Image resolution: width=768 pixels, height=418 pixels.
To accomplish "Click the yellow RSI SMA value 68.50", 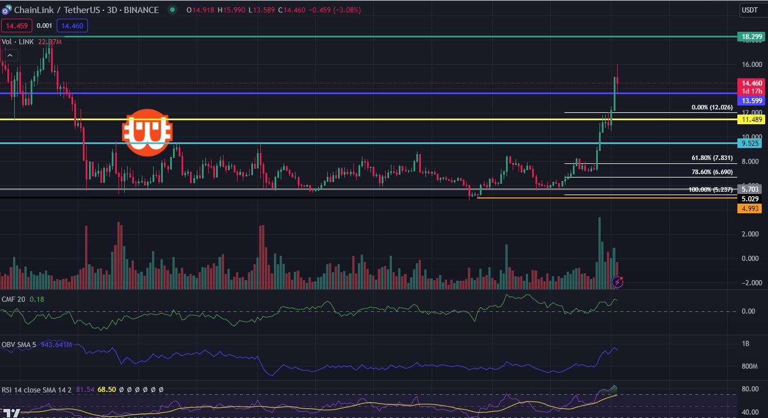I will click(x=107, y=390).
